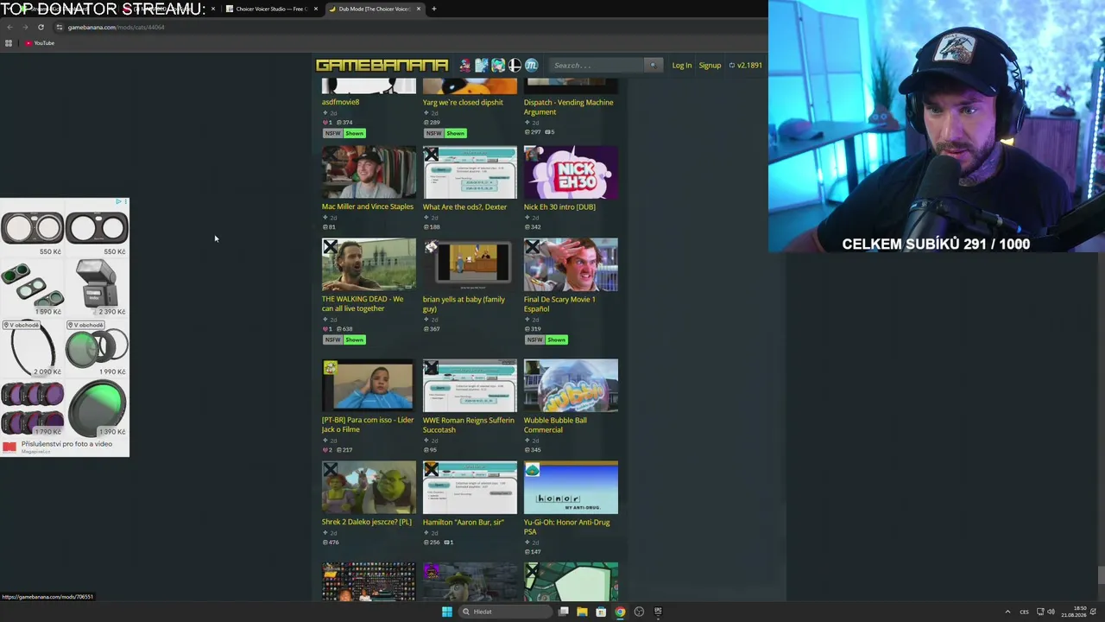1105x622 pixels.
Task: Open the volume control in system tray
Action: click(x=1051, y=612)
